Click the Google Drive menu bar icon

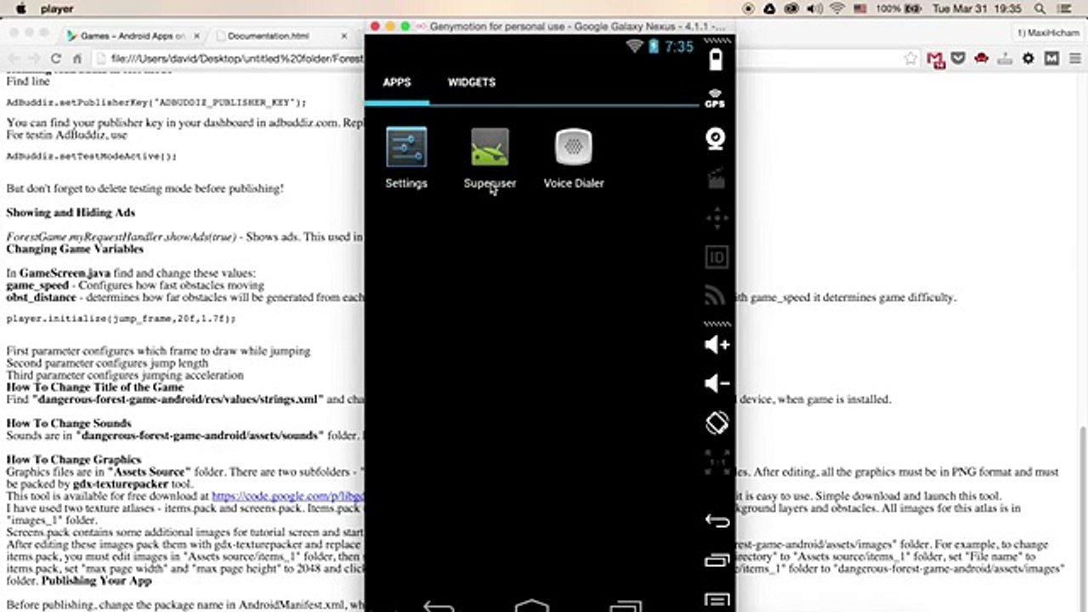[769, 8]
